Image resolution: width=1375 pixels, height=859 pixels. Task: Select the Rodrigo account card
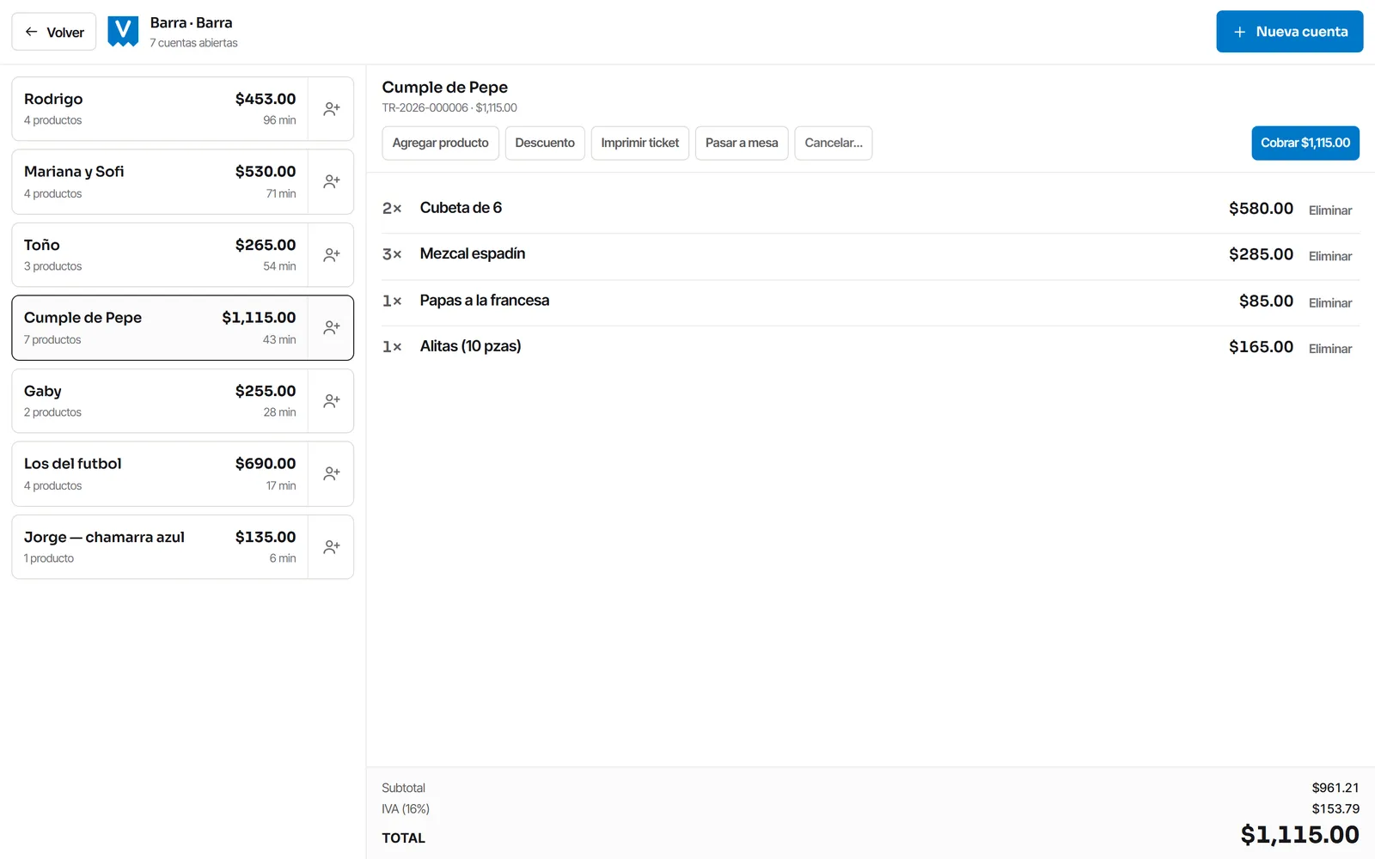(x=160, y=109)
